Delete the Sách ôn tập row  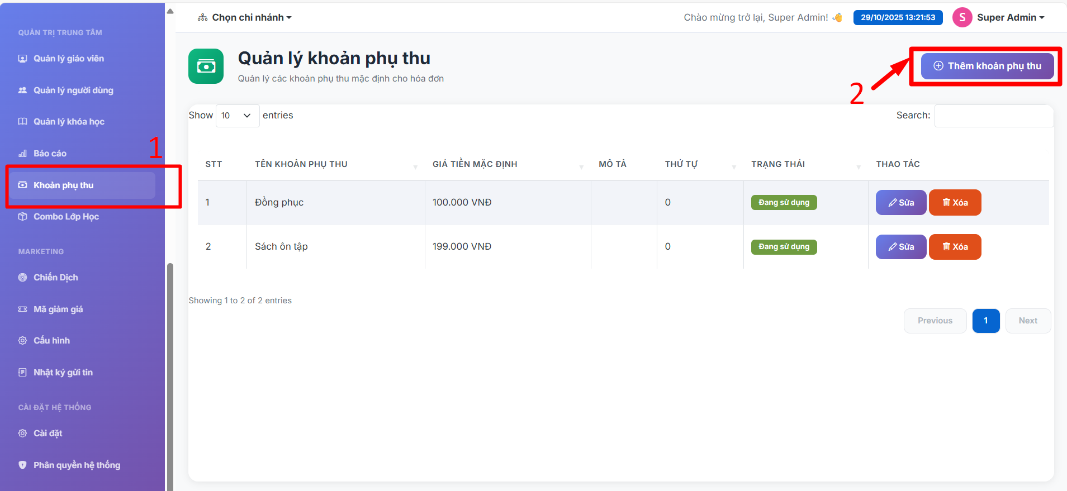pos(955,247)
